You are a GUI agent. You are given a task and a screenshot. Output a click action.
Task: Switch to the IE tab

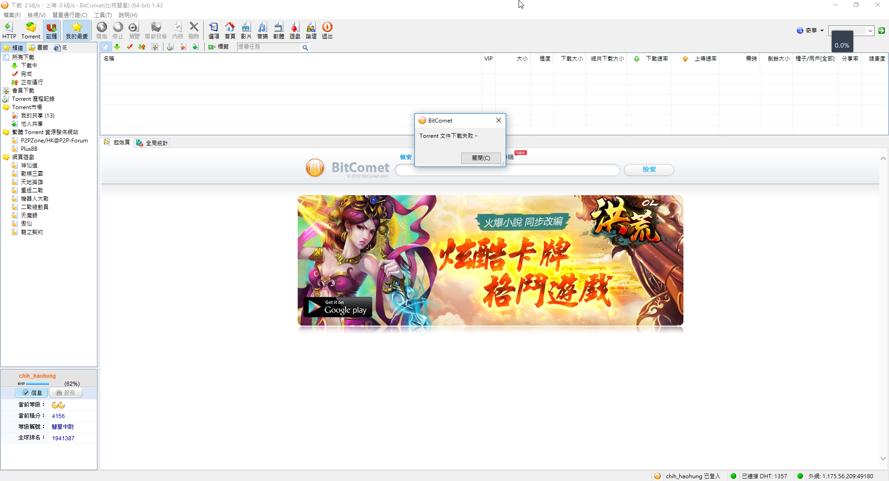(61, 48)
